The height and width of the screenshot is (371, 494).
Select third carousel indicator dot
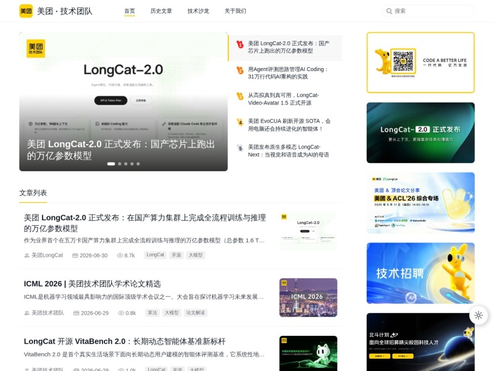[x=126, y=164]
